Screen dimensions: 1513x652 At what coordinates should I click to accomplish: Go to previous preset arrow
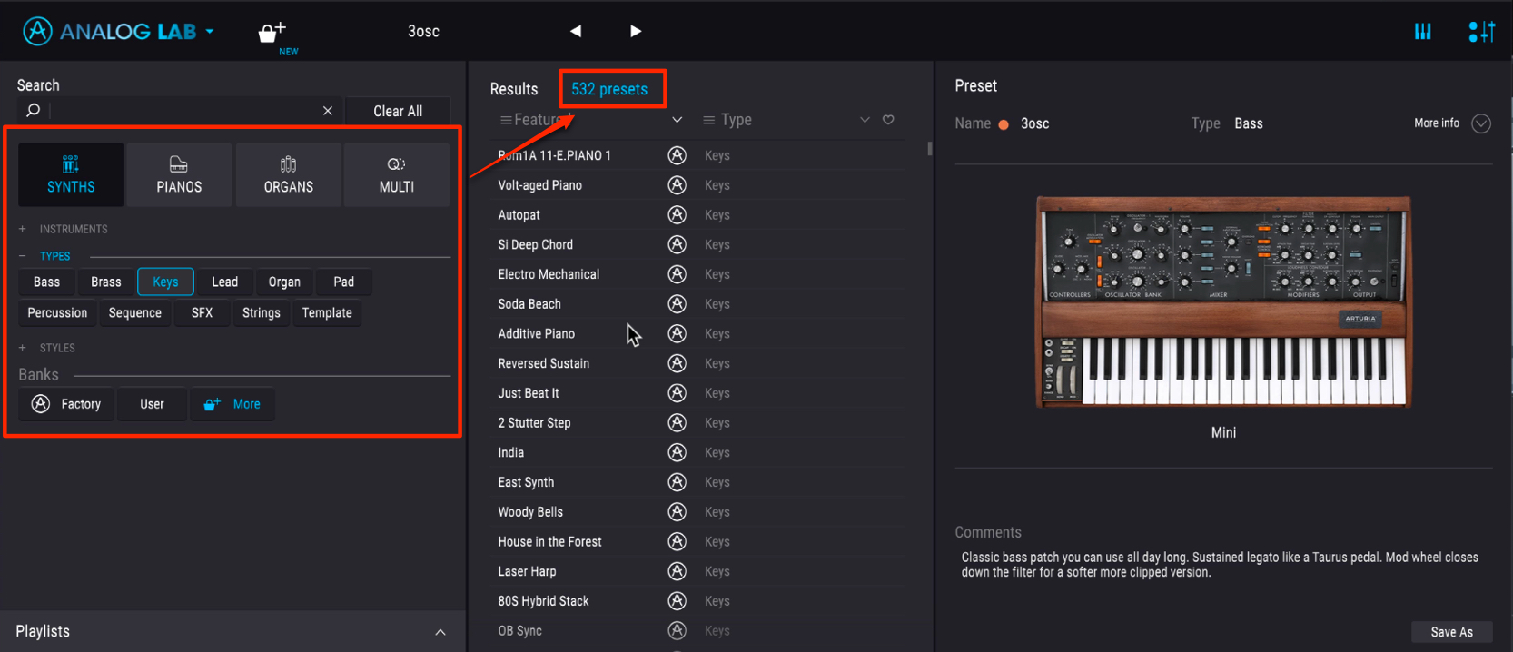(576, 31)
